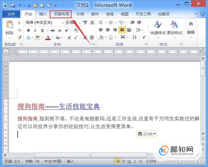
Task: Click the Redo icon in quick access toolbar
Action: 29,6
